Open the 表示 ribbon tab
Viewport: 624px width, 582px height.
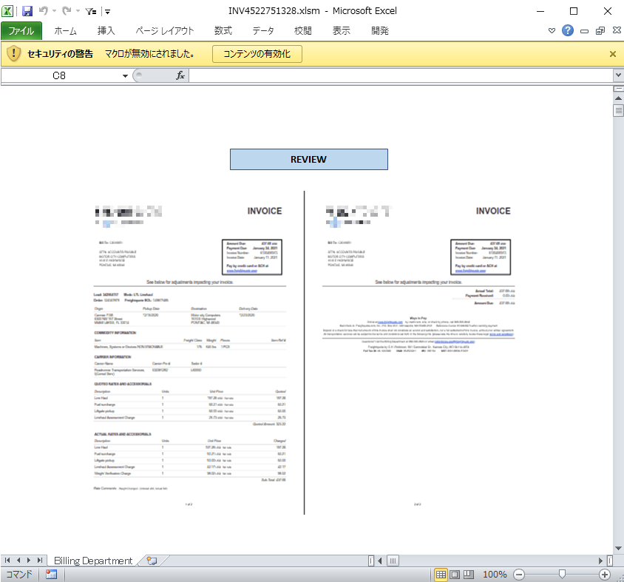click(342, 30)
